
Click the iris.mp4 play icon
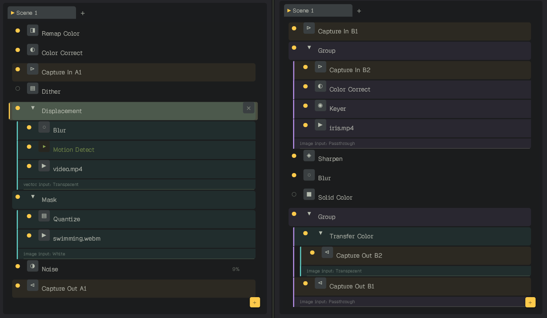coord(320,125)
